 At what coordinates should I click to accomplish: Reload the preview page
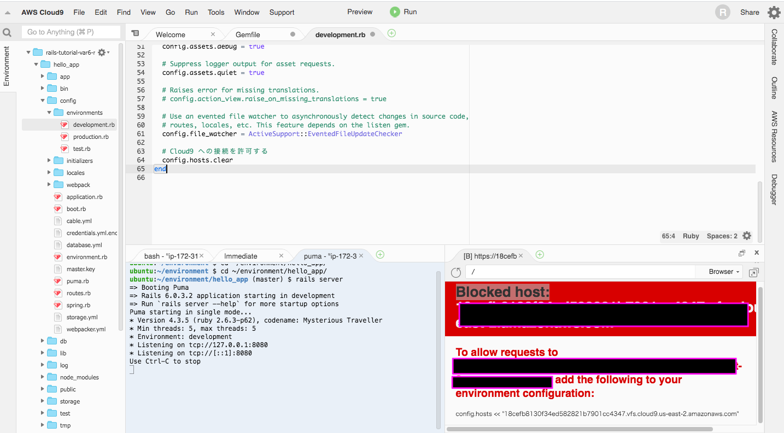(x=455, y=272)
